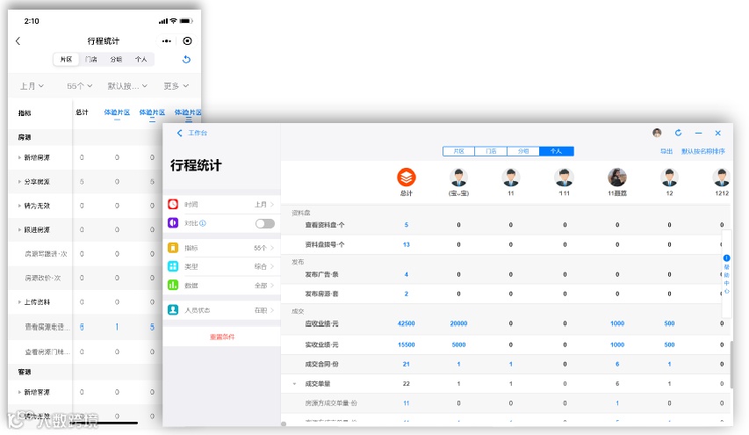749x435 pixels.
Task: Tap the blue mobile reset/refresh arrow icon
Action: [187, 59]
